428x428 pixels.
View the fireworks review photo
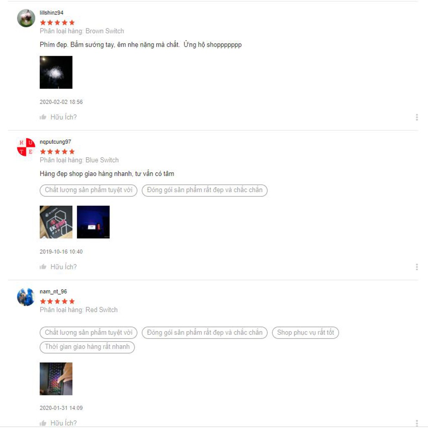click(x=56, y=72)
